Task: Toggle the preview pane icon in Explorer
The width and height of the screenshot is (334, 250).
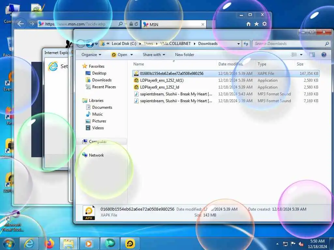Action: coord(312,55)
